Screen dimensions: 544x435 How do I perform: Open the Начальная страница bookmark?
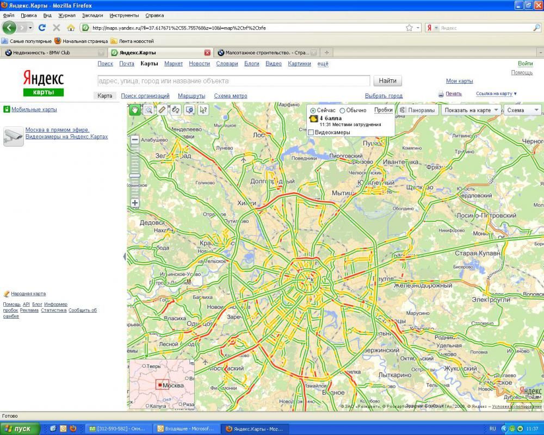point(81,41)
